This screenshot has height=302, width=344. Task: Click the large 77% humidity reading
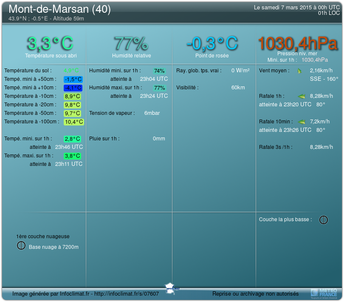click(131, 43)
